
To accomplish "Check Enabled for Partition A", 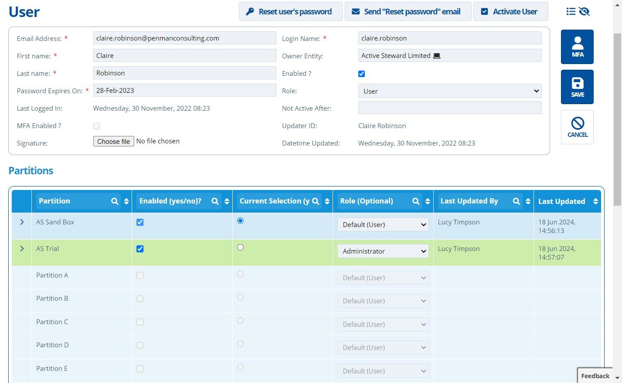I will click(x=140, y=275).
